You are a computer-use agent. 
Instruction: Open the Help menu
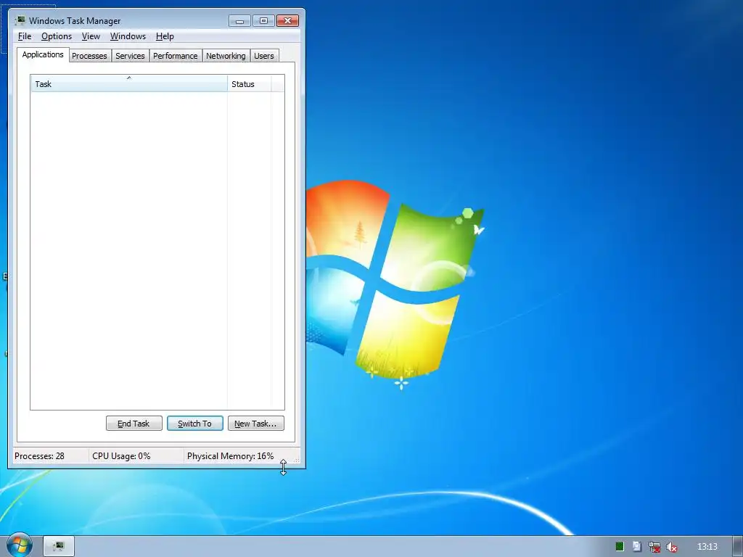(x=165, y=36)
